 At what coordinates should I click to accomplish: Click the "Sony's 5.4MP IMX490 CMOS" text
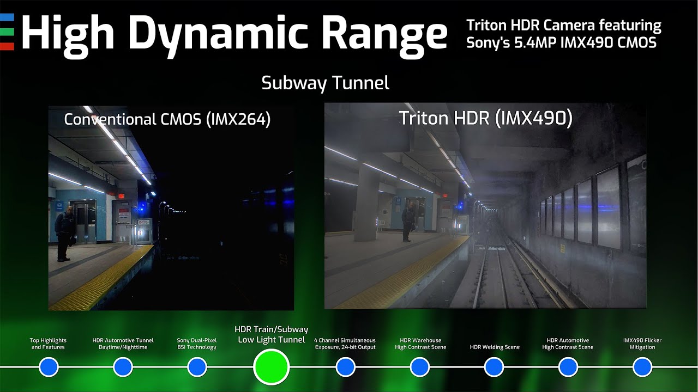[562, 43]
